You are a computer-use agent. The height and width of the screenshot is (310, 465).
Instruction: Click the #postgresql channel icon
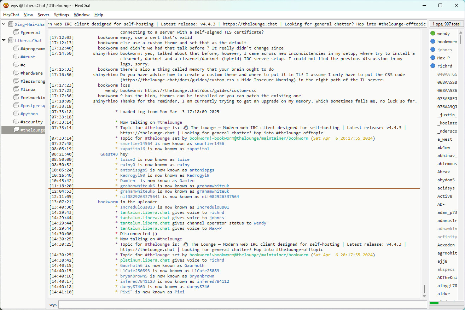pos(16,106)
